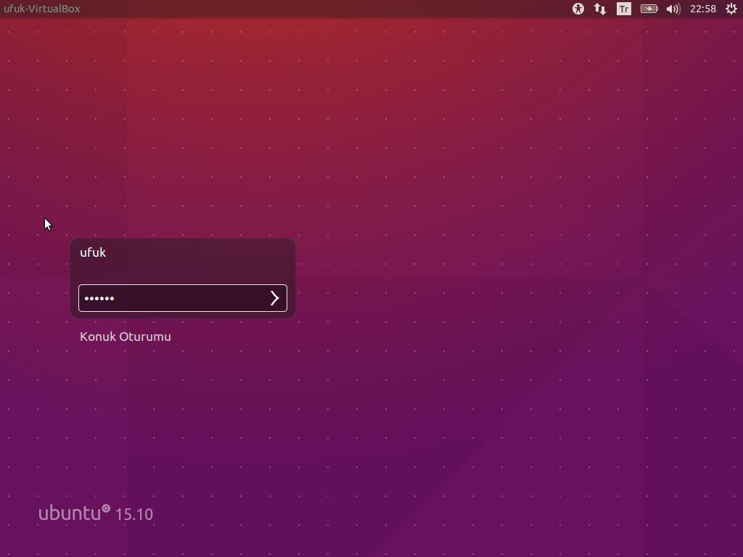Expand the keyboard layout selection list

click(x=623, y=9)
